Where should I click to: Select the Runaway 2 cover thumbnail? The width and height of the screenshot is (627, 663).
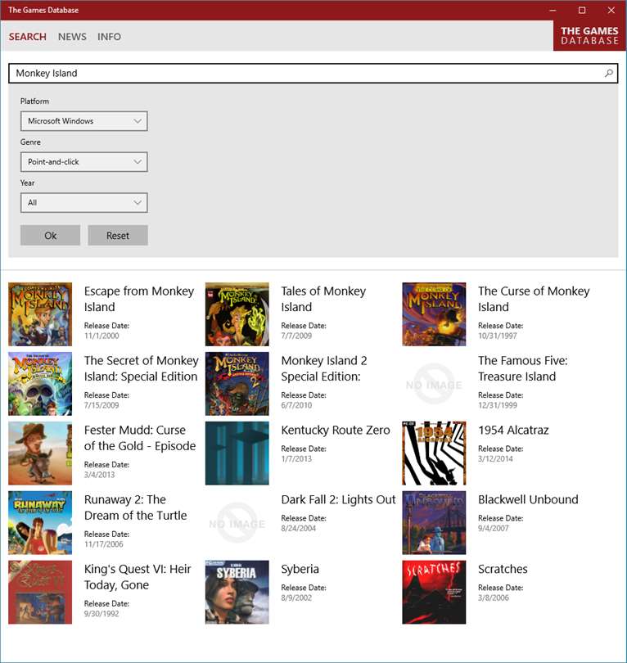(40, 522)
